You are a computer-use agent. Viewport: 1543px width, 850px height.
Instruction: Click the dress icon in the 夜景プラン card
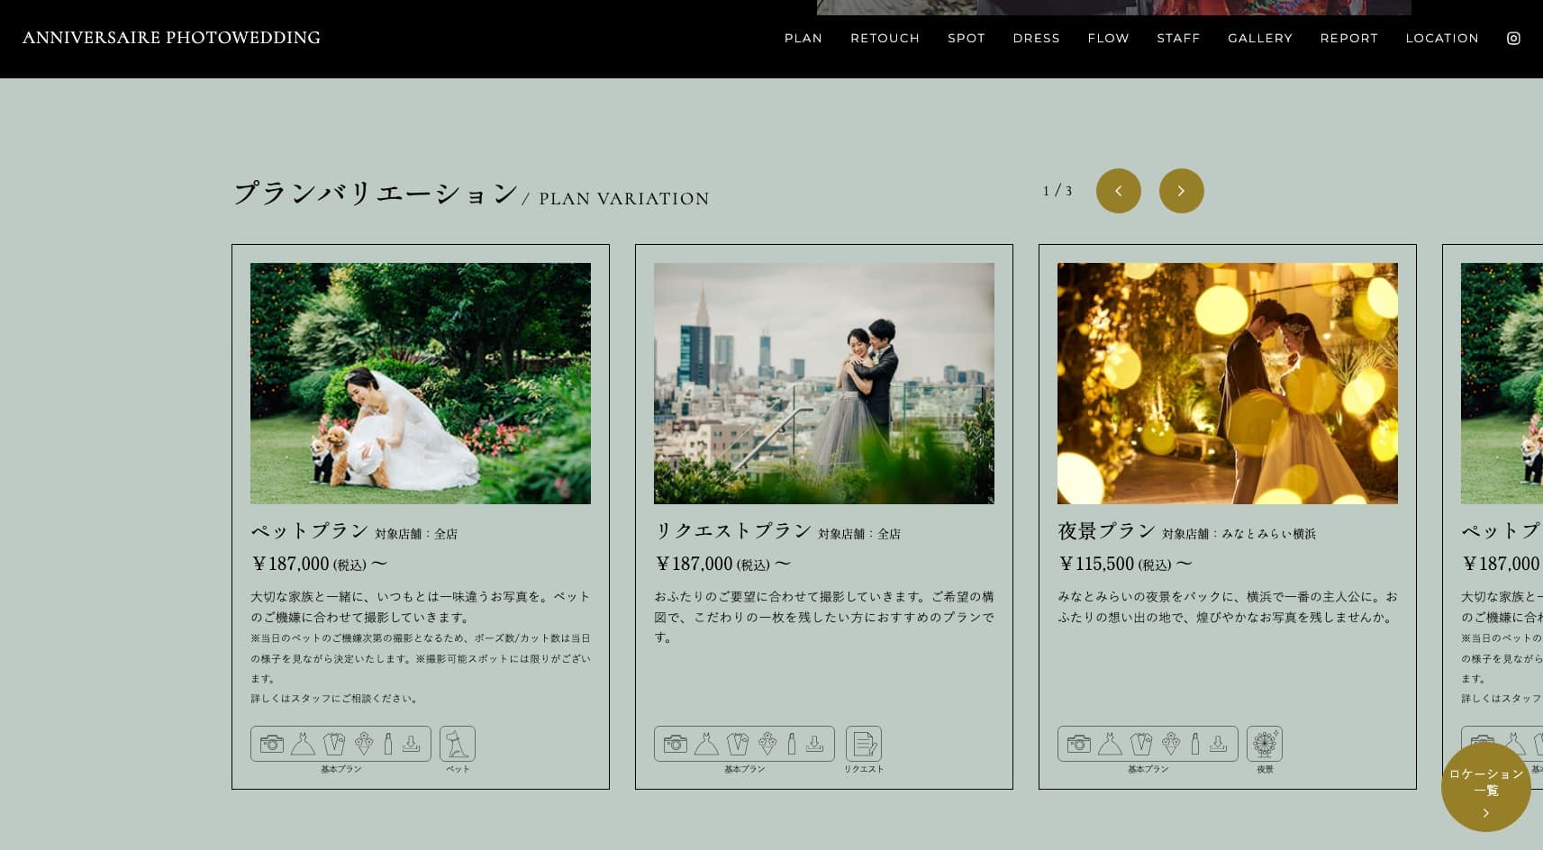click(1110, 744)
